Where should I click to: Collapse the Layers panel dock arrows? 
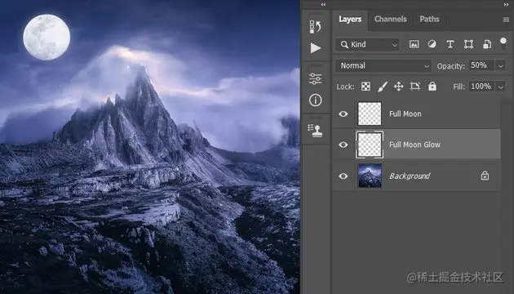pyautogui.click(x=506, y=4)
